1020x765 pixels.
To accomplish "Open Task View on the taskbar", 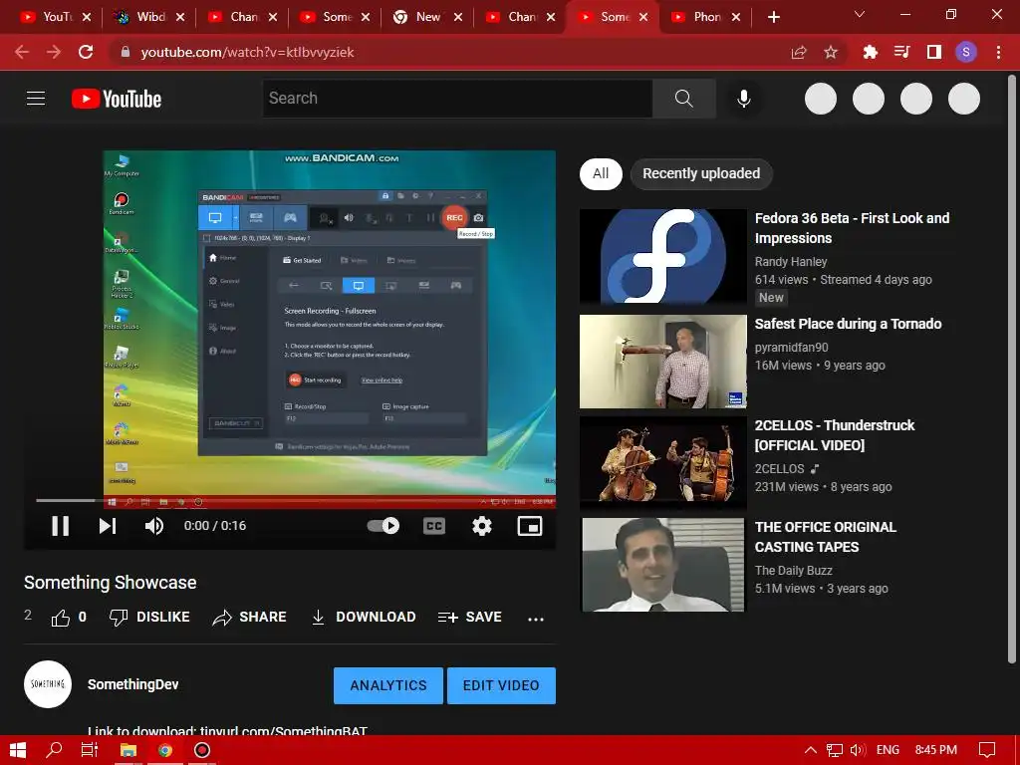I will point(90,750).
